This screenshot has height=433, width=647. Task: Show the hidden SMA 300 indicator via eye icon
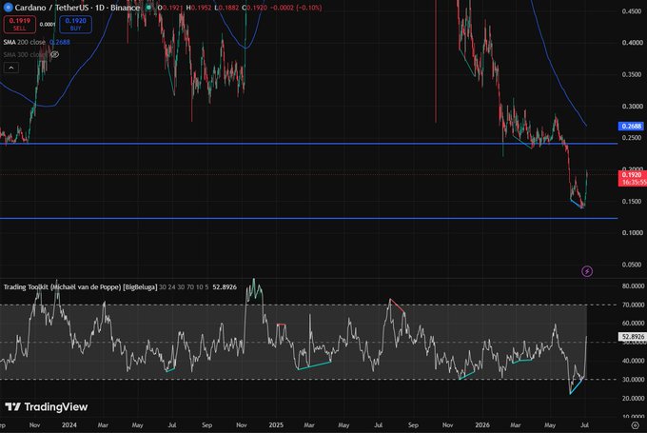pos(54,54)
